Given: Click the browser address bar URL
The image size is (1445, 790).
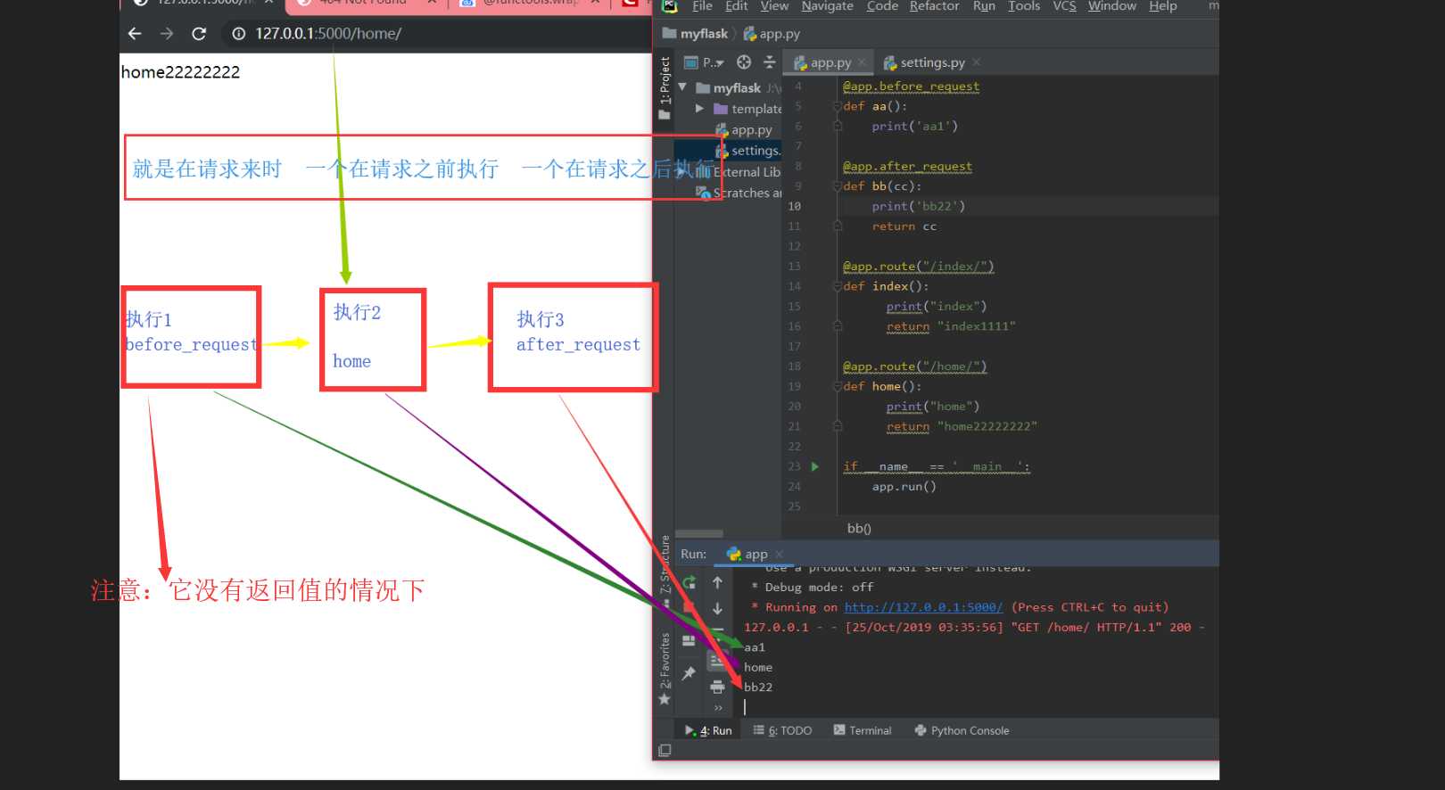Looking at the screenshot, I should point(328,34).
